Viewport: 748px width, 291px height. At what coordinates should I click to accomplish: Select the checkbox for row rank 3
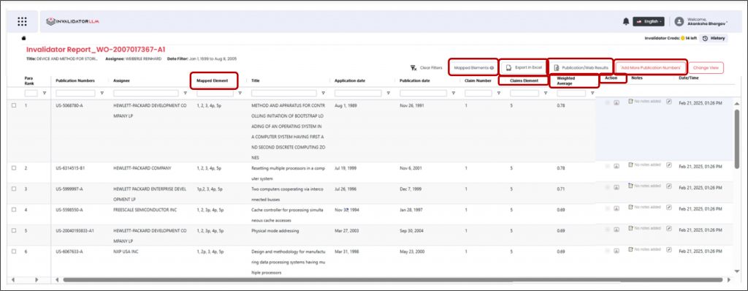tap(14, 189)
